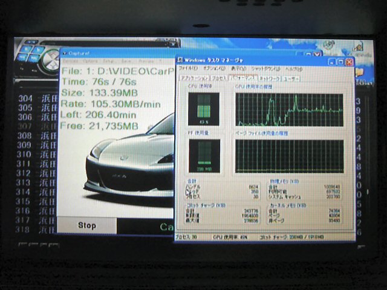This screenshot has width=387, height=290.
Task: Click the Stop button in the Capture window
Action: pos(86,225)
